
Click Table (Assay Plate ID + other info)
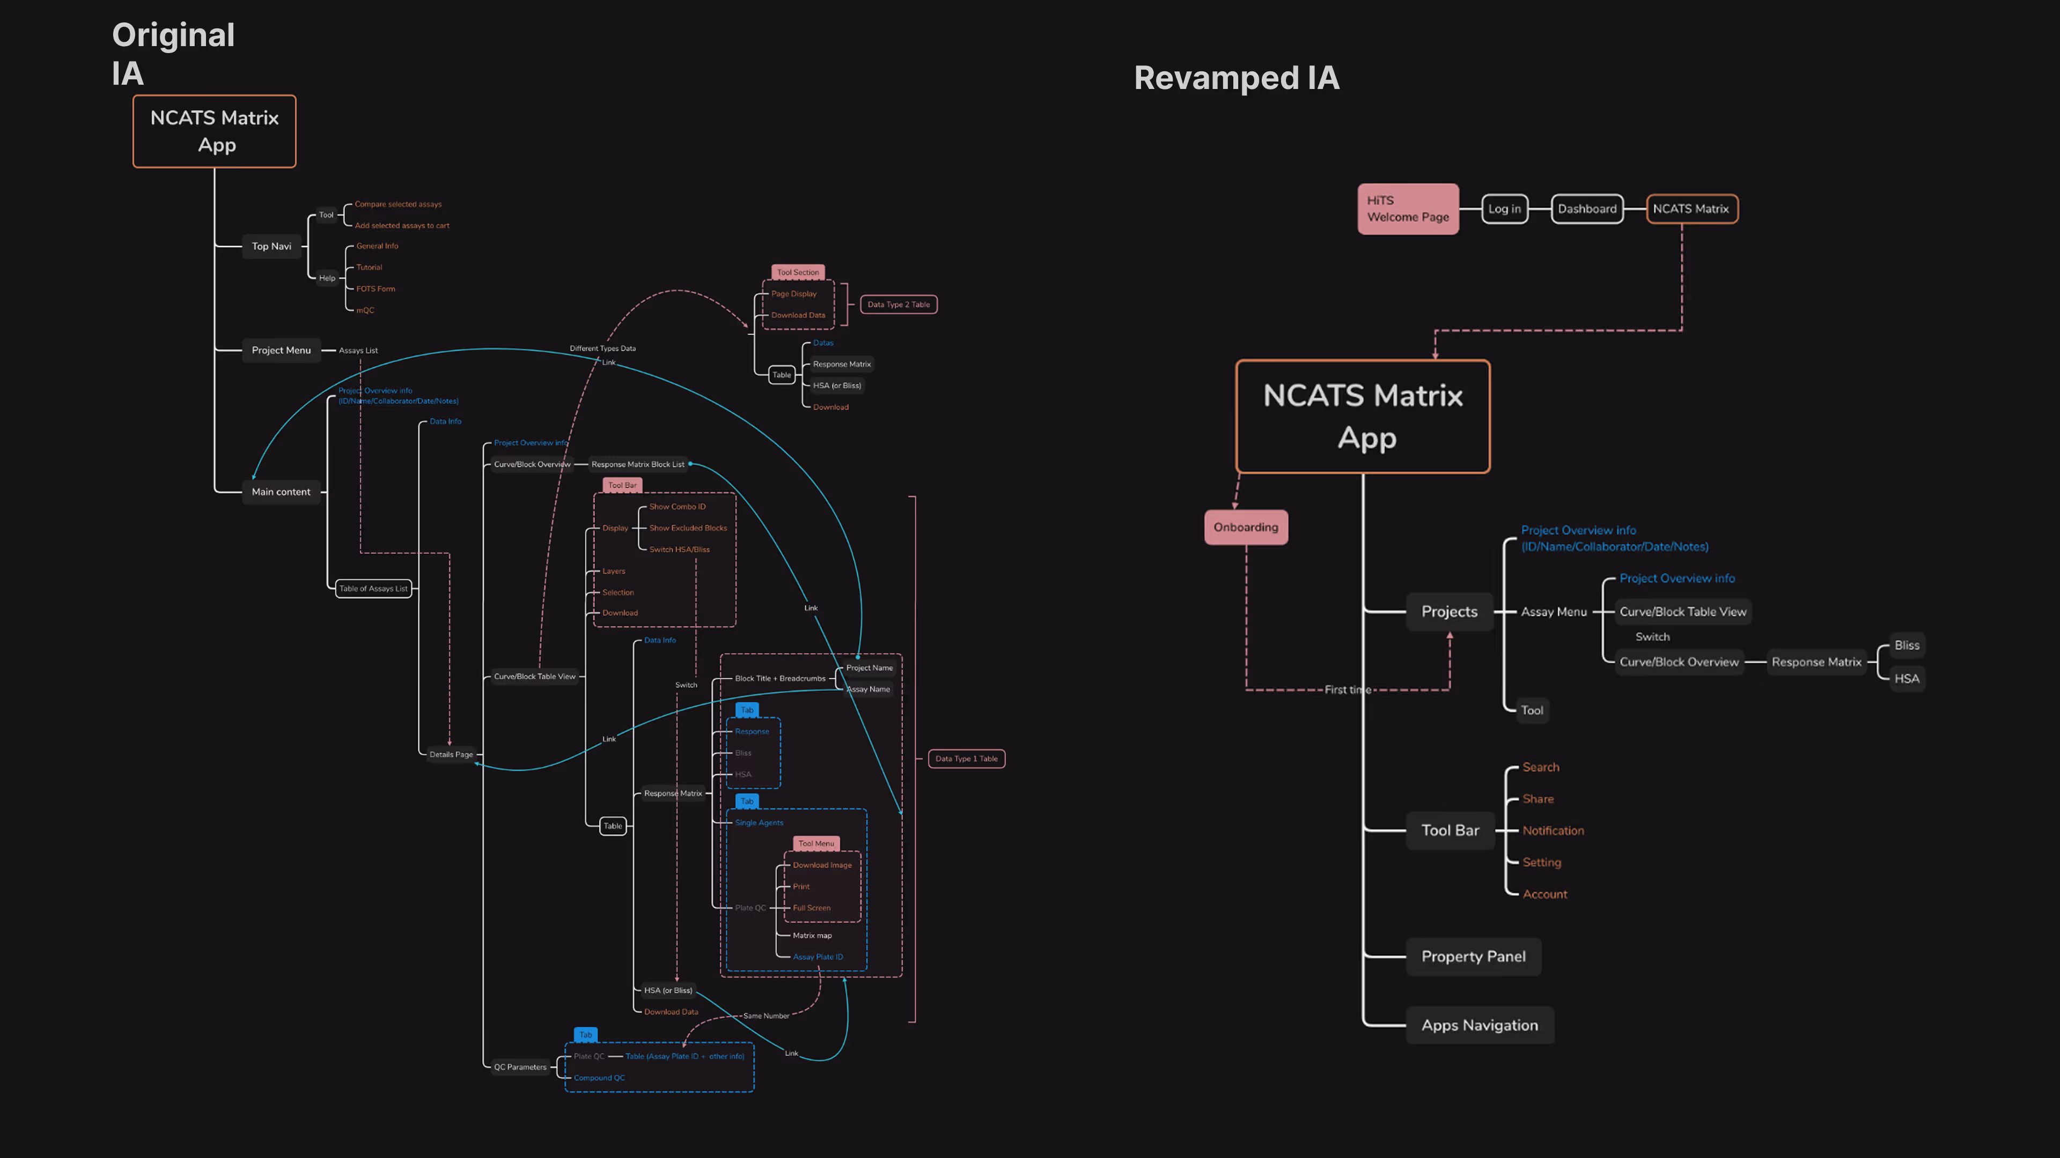coord(685,1057)
